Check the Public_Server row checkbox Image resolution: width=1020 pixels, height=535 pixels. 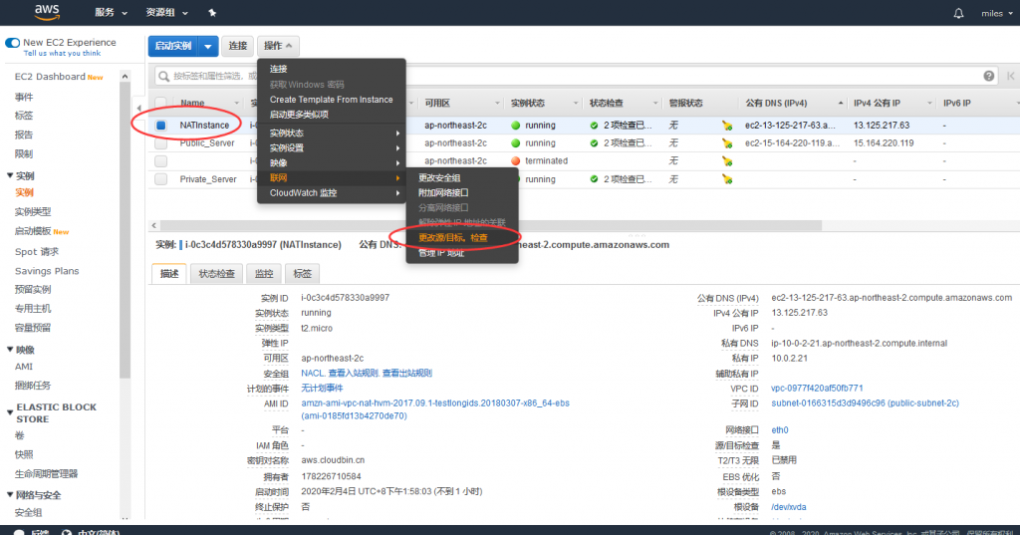pos(160,143)
